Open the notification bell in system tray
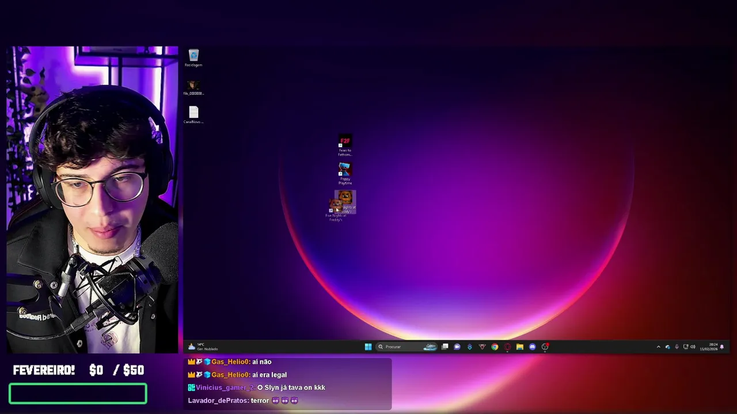737x414 pixels. pyautogui.click(x=722, y=347)
